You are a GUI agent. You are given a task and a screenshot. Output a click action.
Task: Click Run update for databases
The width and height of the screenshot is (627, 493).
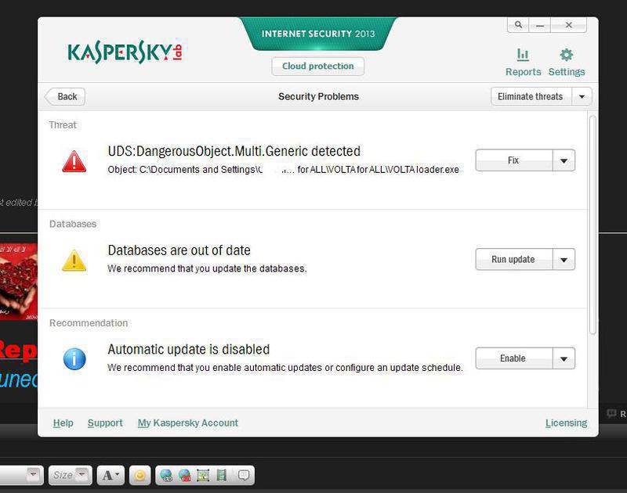click(x=514, y=260)
